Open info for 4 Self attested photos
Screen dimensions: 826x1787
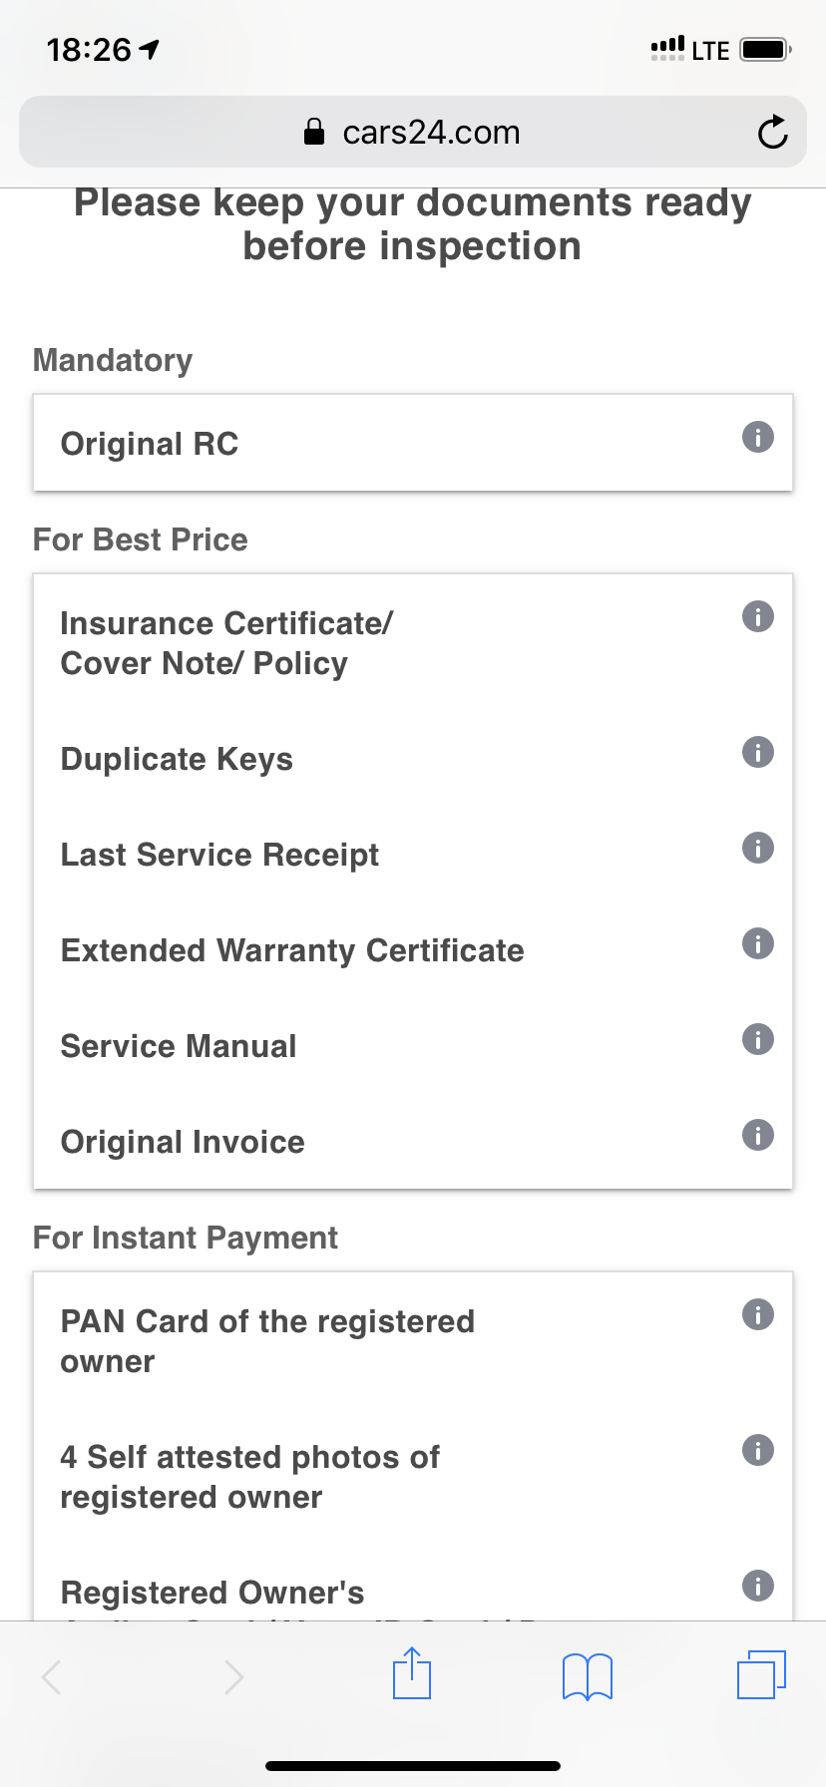pyautogui.click(x=758, y=1450)
